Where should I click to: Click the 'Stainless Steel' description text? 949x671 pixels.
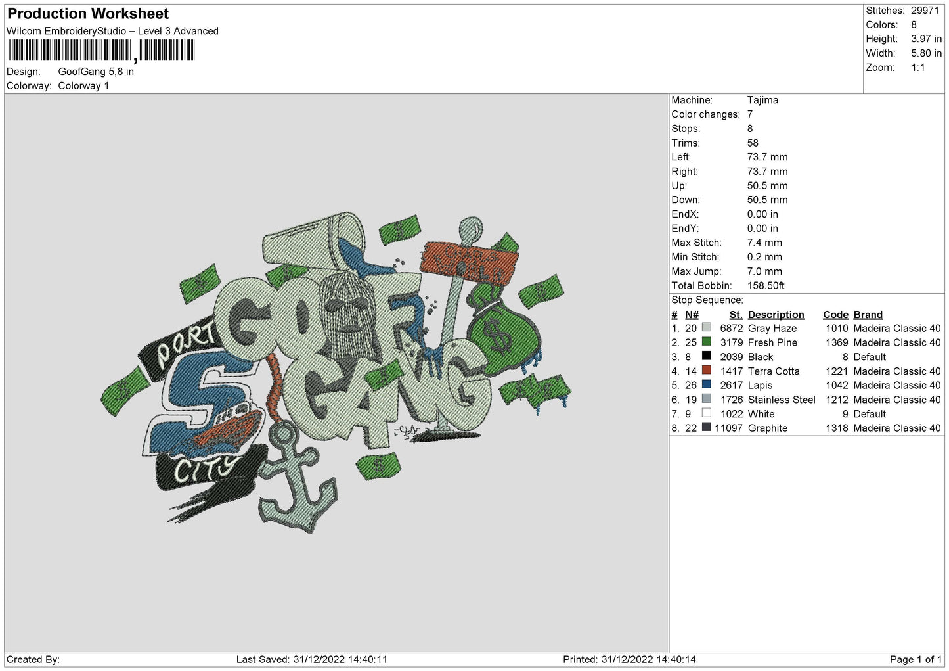click(782, 400)
